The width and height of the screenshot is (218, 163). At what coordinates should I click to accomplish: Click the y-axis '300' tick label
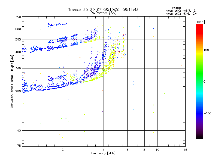tap(18, 68)
